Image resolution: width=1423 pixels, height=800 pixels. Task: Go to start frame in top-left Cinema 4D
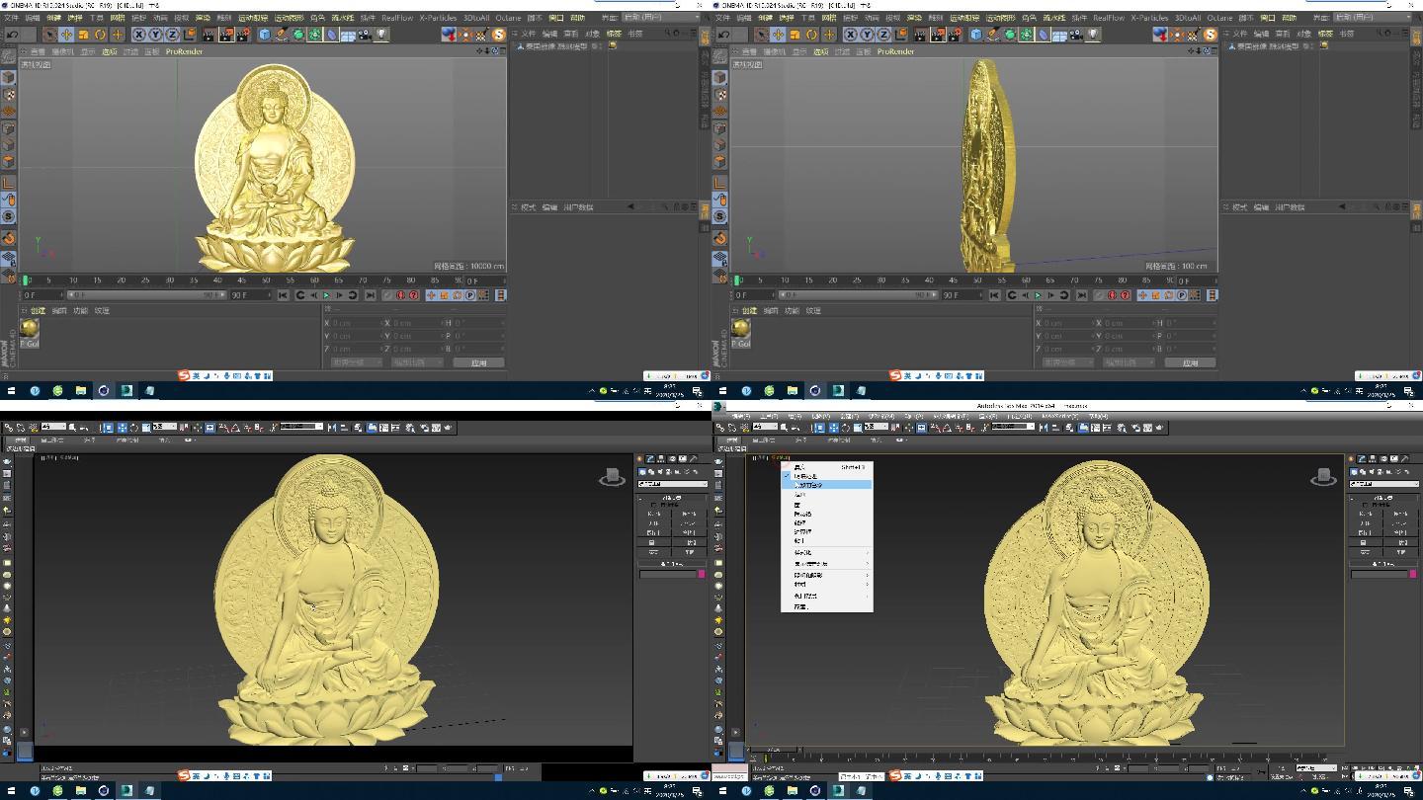click(x=283, y=294)
